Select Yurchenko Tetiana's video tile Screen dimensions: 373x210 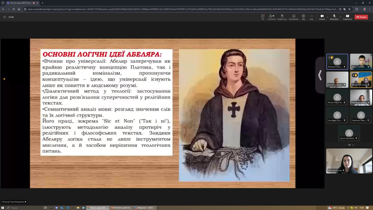click(x=361, y=79)
